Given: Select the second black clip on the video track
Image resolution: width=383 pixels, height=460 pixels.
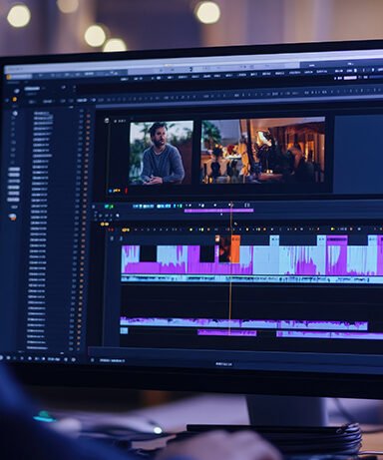Looking at the screenshot, I should click(x=206, y=253).
